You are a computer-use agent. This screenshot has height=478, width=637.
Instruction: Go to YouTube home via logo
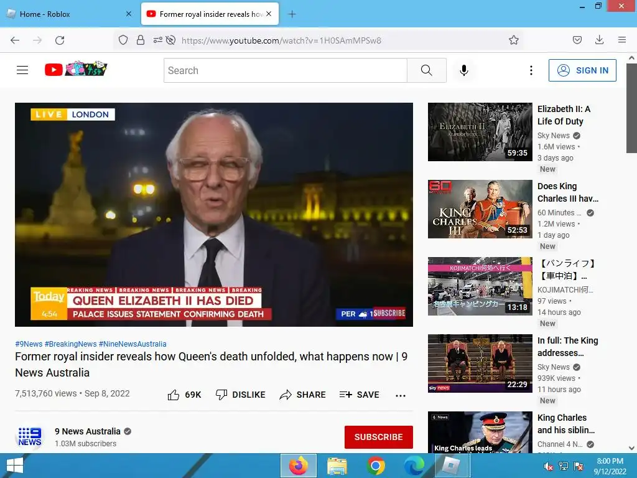pyautogui.click(x=76, y=70)
